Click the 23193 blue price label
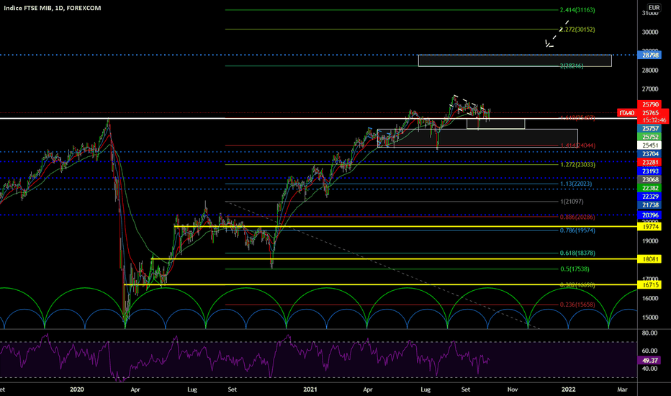This screenshot has height=396, width=671. point(649,171)
